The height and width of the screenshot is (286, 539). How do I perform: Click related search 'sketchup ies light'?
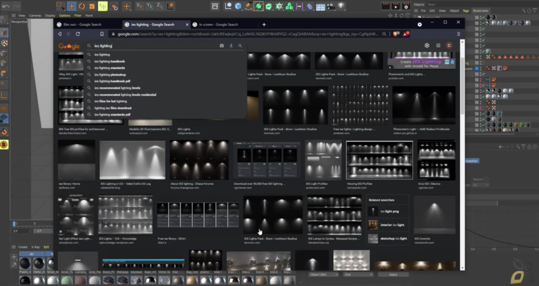click(x=388, y=238)
